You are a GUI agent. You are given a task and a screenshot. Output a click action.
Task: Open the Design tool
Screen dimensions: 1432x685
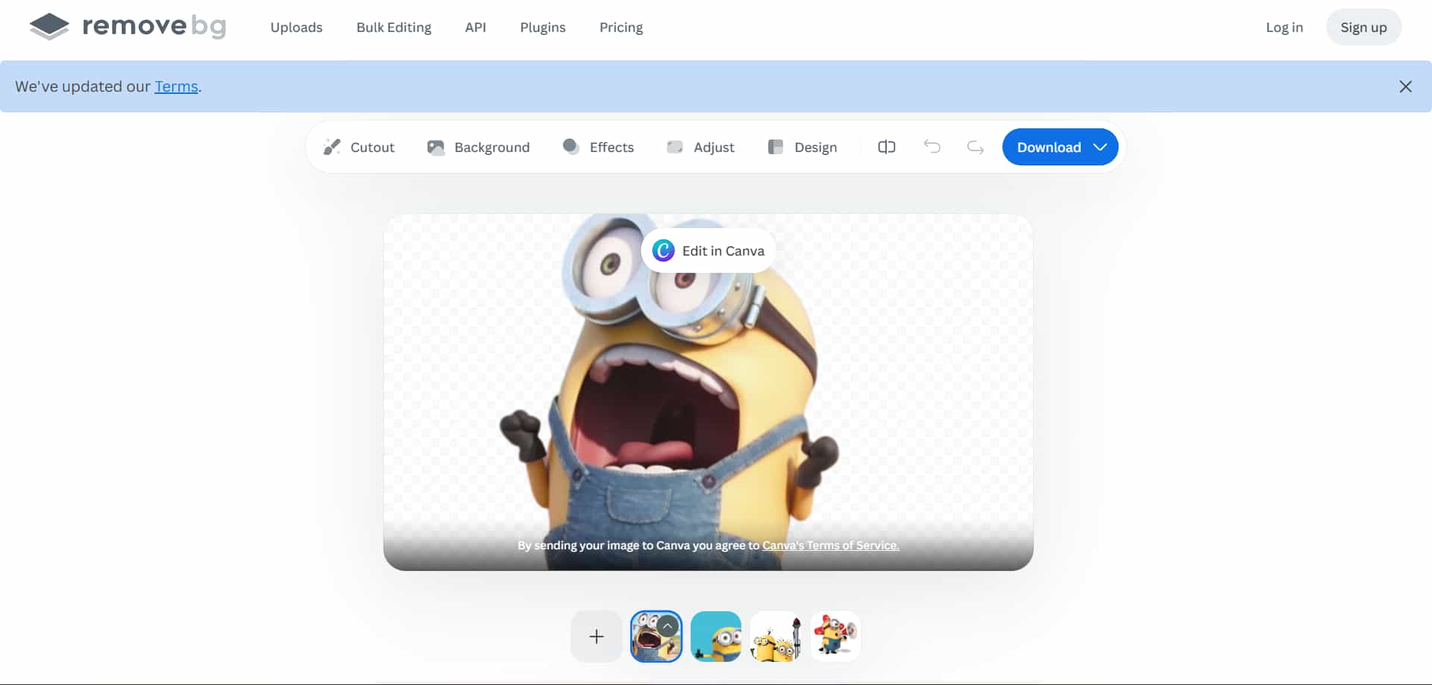[803, 147]
